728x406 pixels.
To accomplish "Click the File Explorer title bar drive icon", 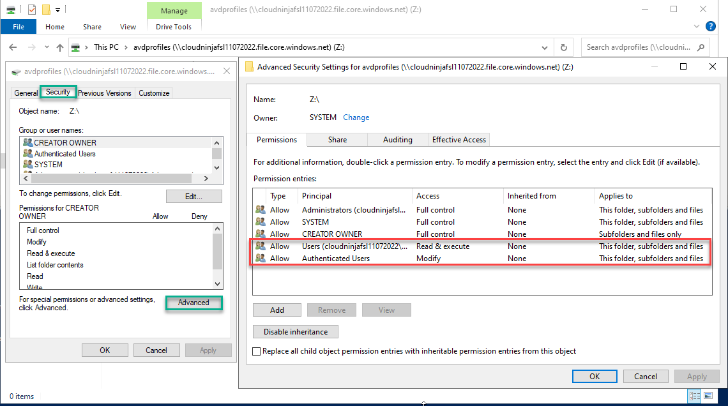I will point(11,10).
